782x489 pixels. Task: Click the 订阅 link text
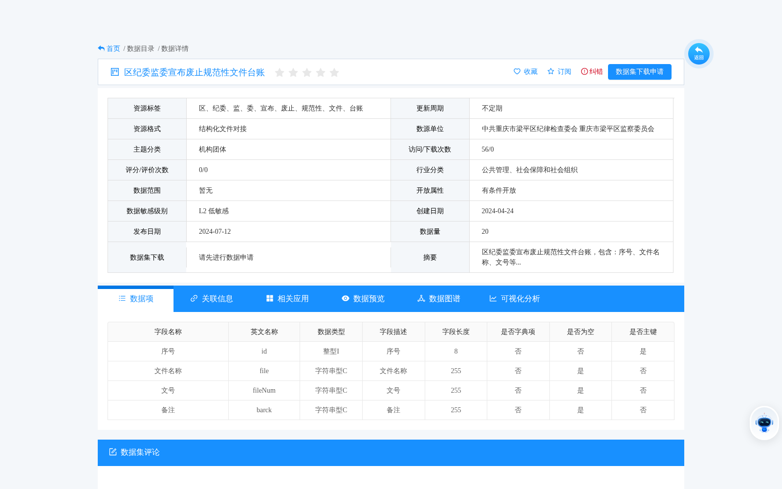[x=565, y=72]
